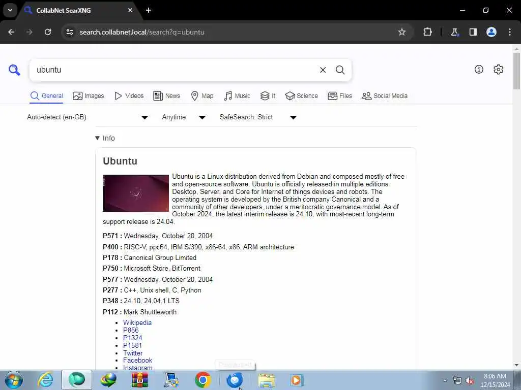Image resolution: width=521 pixels, height=390 pixels.
Task: Open the Extensions puzzle icon
Action: (427, 32)
